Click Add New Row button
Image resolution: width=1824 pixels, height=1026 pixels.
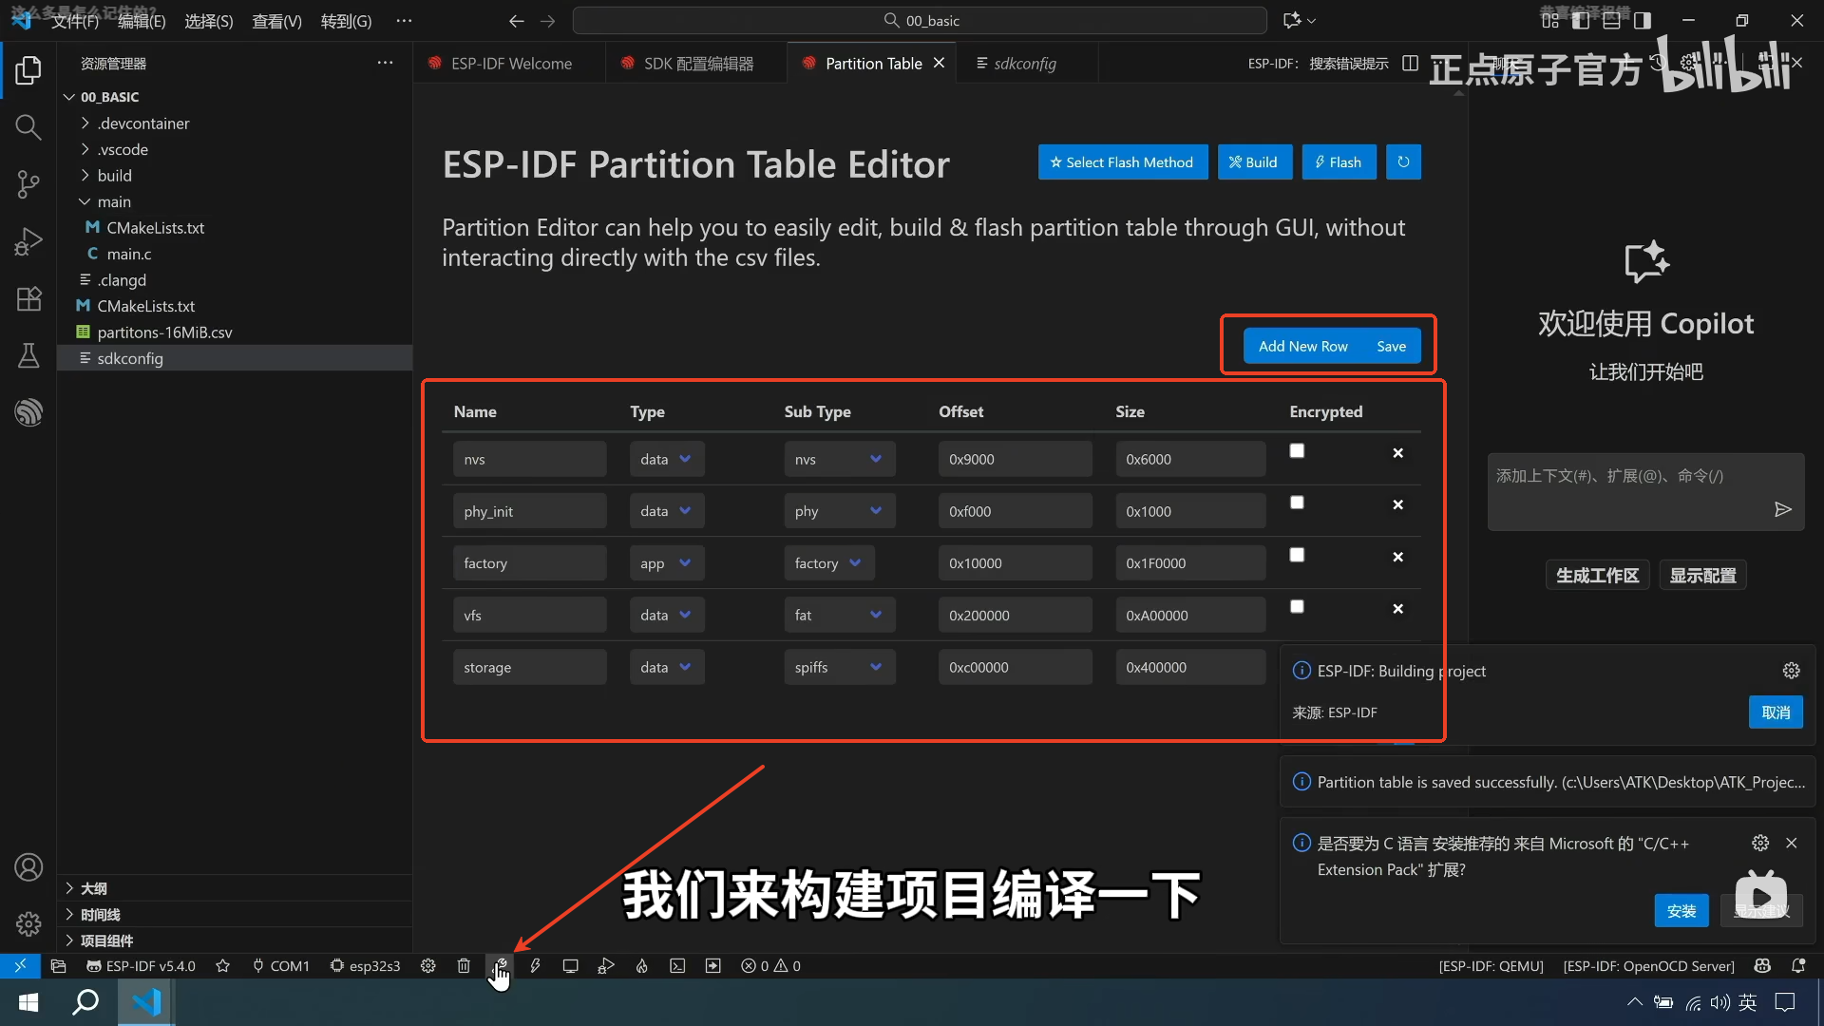point(1302,347)
